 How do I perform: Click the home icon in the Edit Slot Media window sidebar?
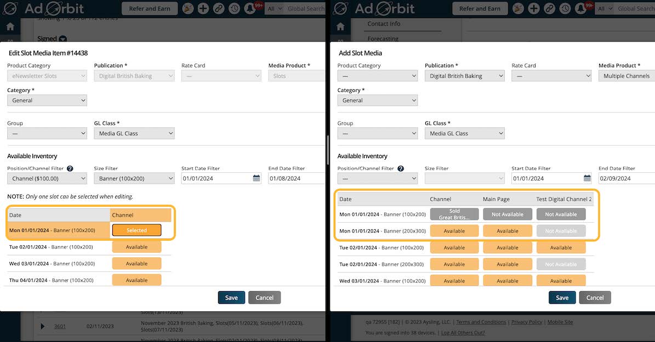tap(10, 27)
